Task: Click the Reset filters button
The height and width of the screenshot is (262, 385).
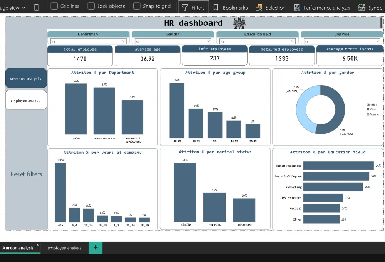Action: point(26,174)
